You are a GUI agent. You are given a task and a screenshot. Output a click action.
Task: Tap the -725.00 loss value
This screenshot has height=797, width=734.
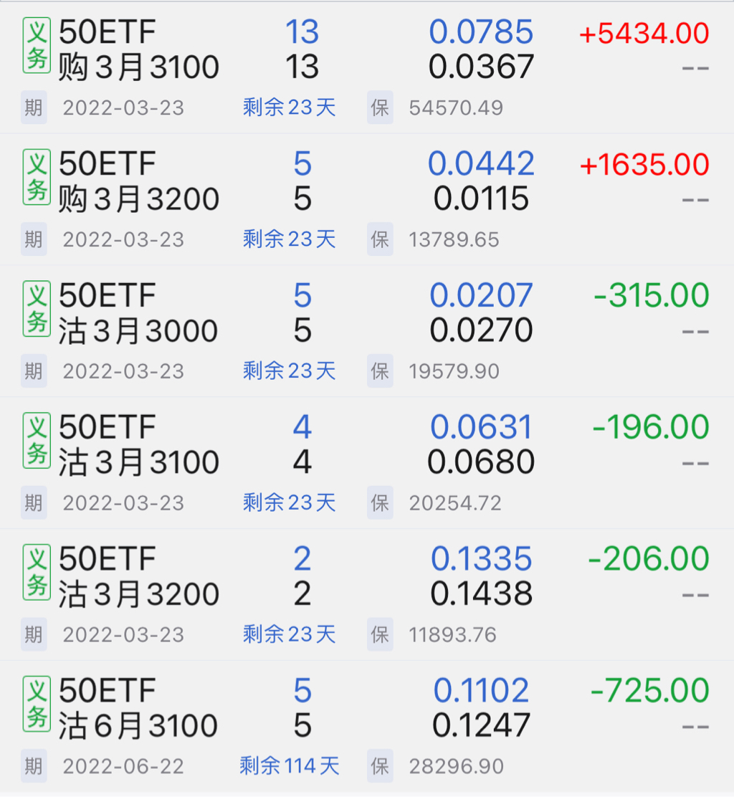[x=649, y=691]
